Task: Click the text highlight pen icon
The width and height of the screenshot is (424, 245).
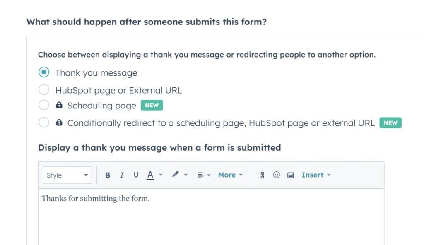Action: pos(174,175)
